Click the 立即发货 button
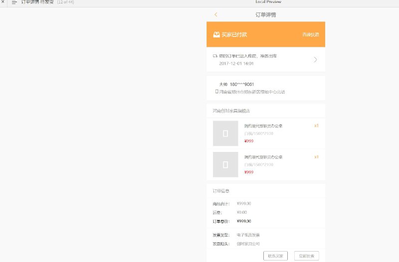The image size is (399, 262). pyautogui.click(x=307, y=256)
